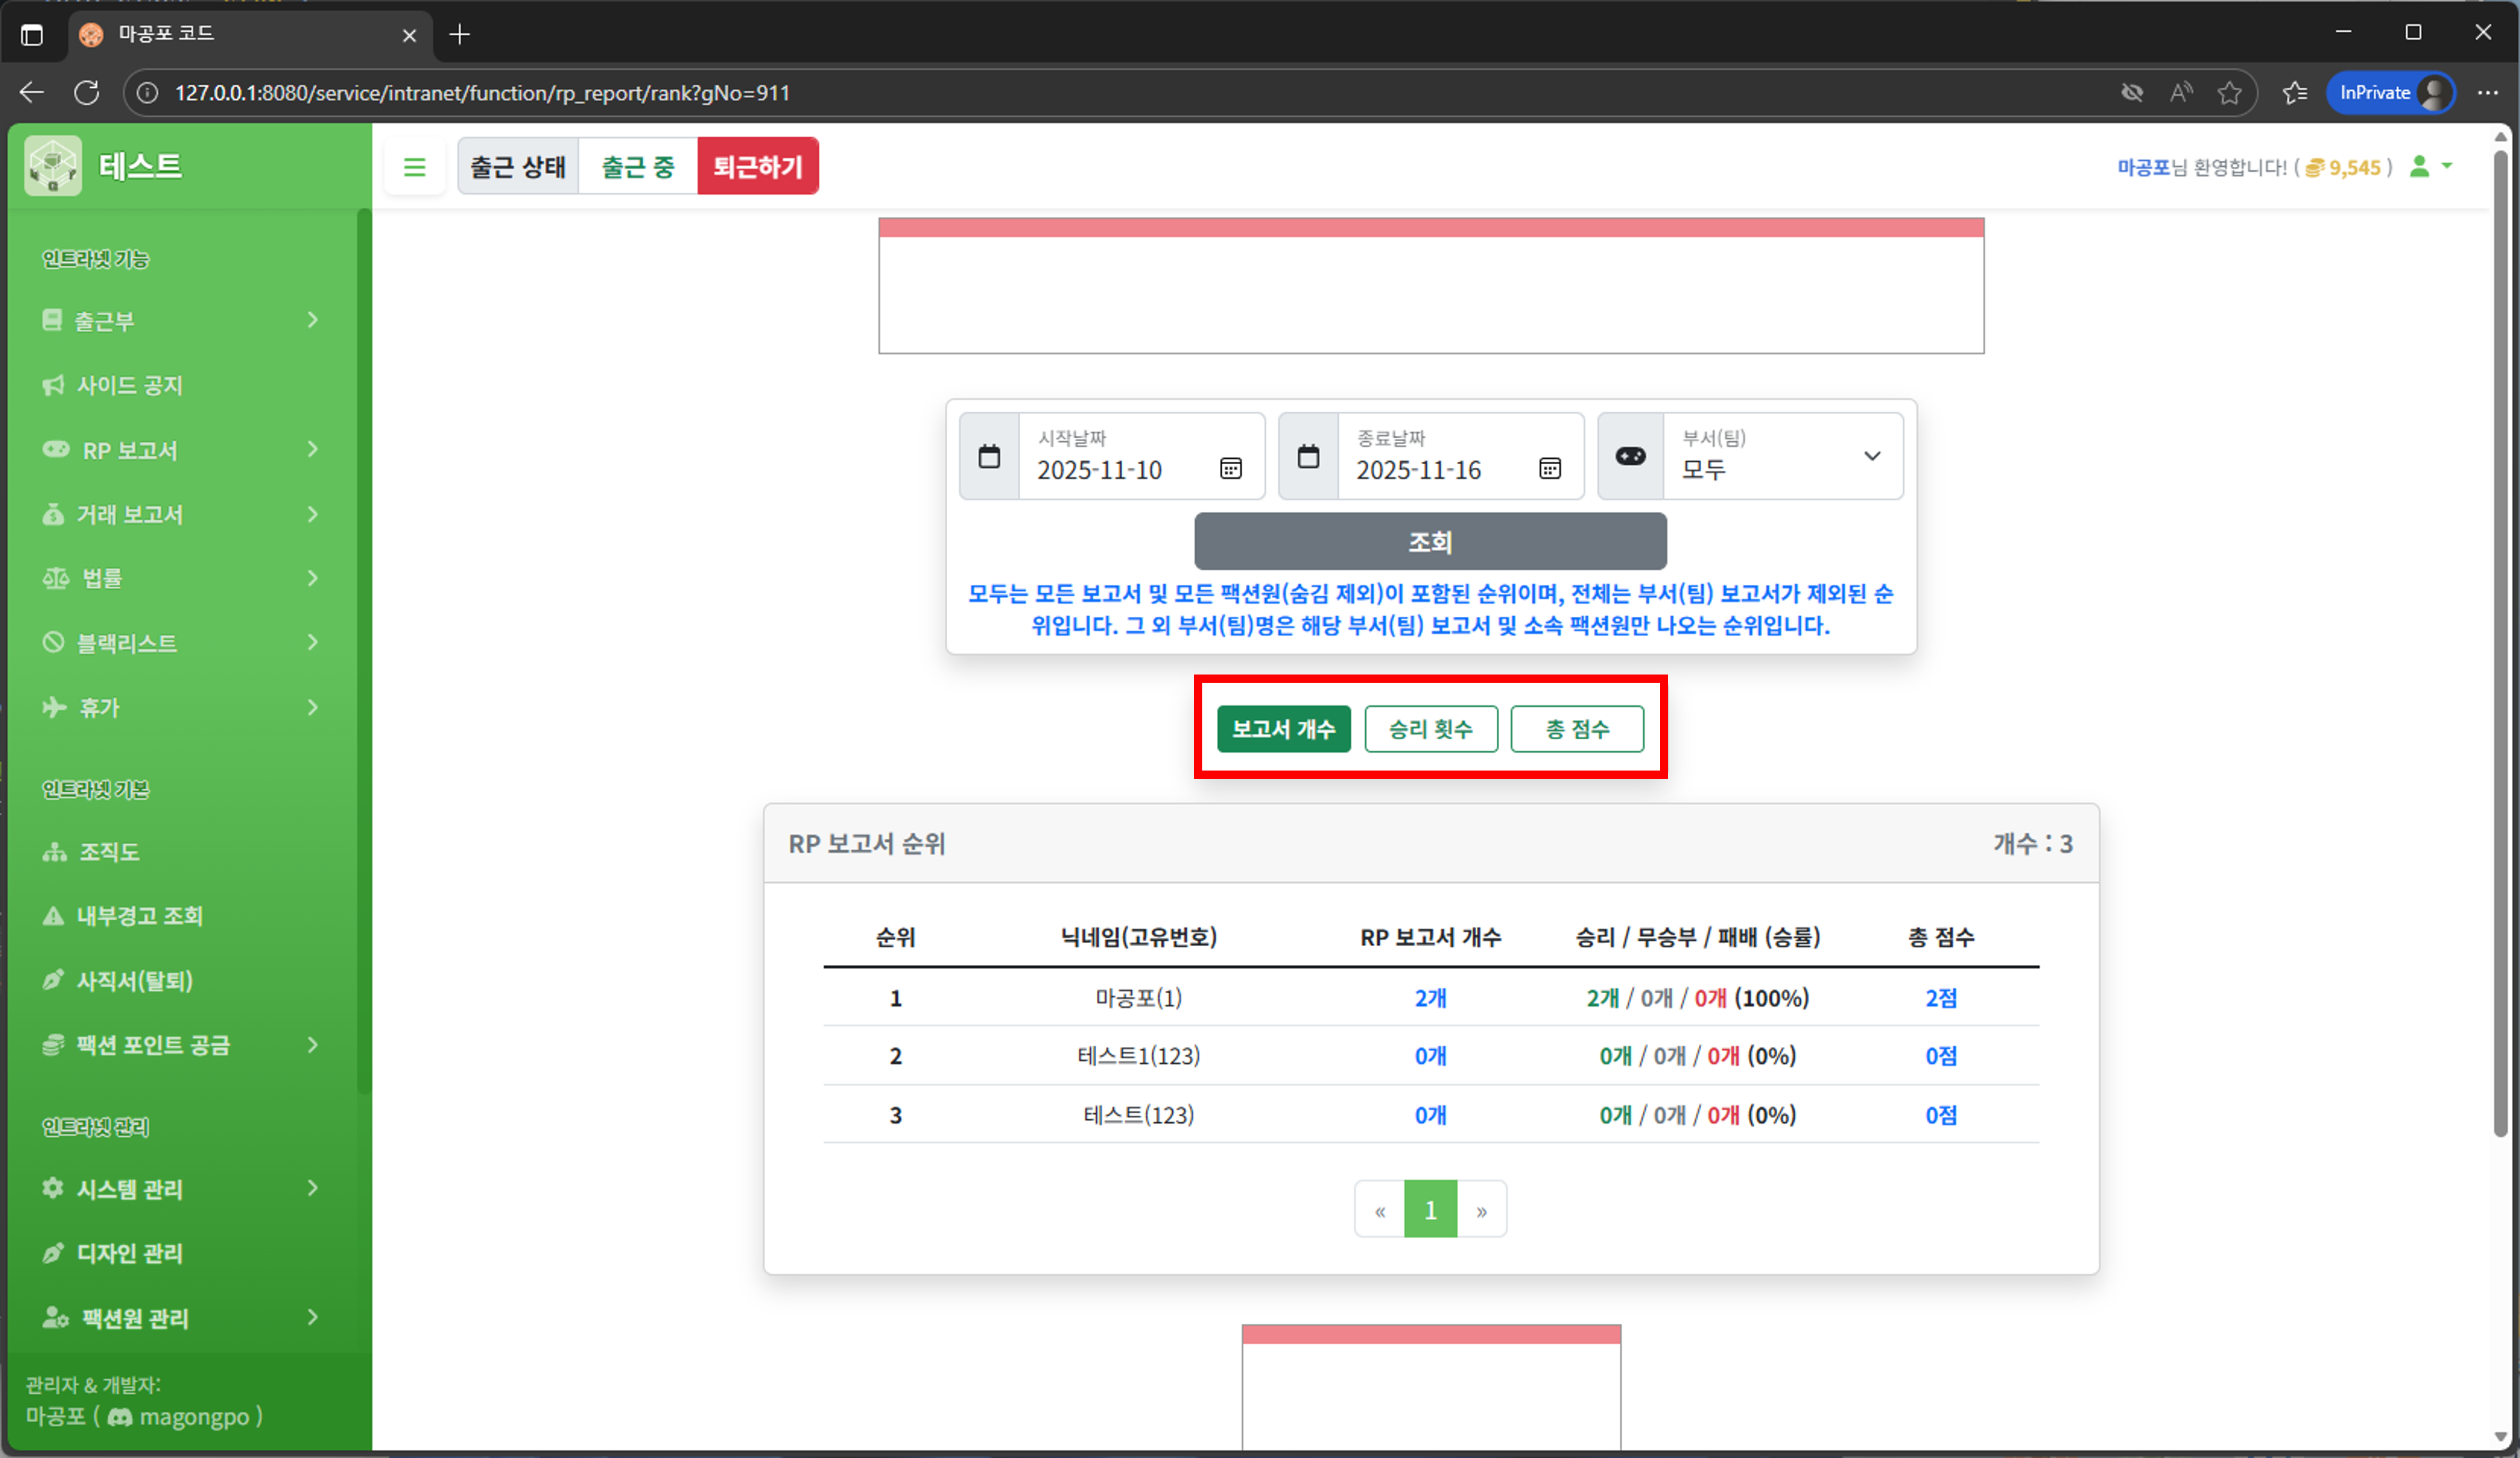The height and width of the screenshot is (1458, 2520).
Task: Open the end date calendar picker icon
Action: 1549,468
